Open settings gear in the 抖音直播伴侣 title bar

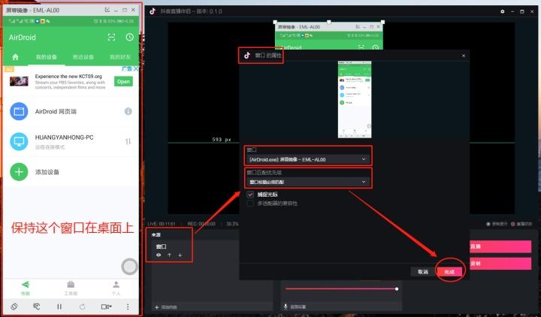click(503, 11)
